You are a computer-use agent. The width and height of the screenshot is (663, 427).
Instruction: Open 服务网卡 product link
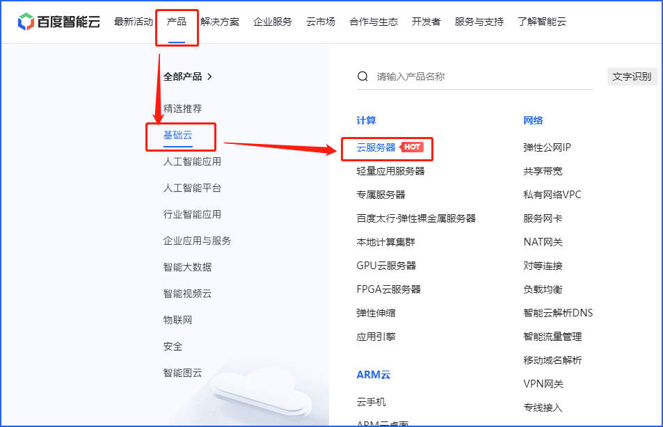(543, 218)
